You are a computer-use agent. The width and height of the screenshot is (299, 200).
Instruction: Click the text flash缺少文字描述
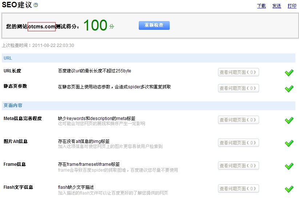(76, 187)
